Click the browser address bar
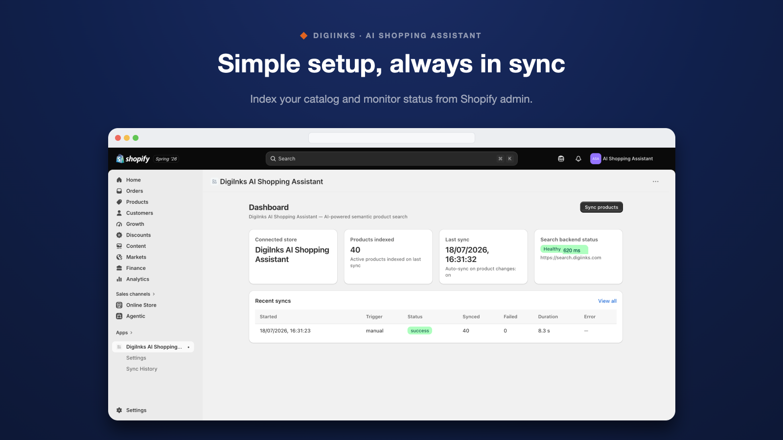Screen dimensions: 783x440 point(391,138)
